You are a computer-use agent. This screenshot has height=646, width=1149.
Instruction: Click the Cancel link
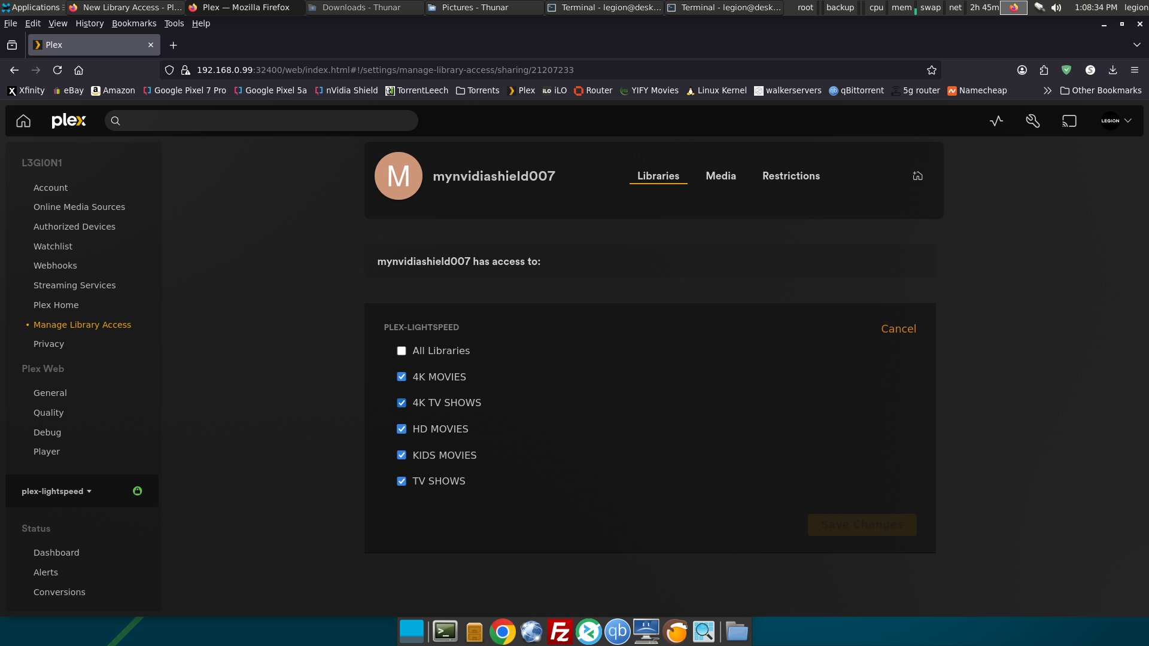coord(898,329)
